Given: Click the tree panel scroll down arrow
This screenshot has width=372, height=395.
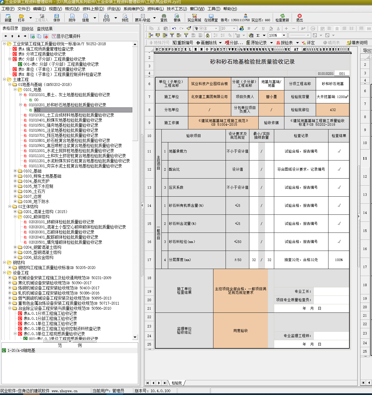Looking at the screenshot, I should 135,337.
